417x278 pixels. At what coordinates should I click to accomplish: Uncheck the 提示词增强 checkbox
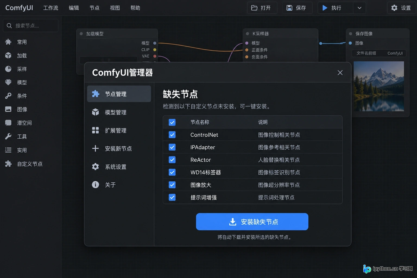tap(172, 197)
